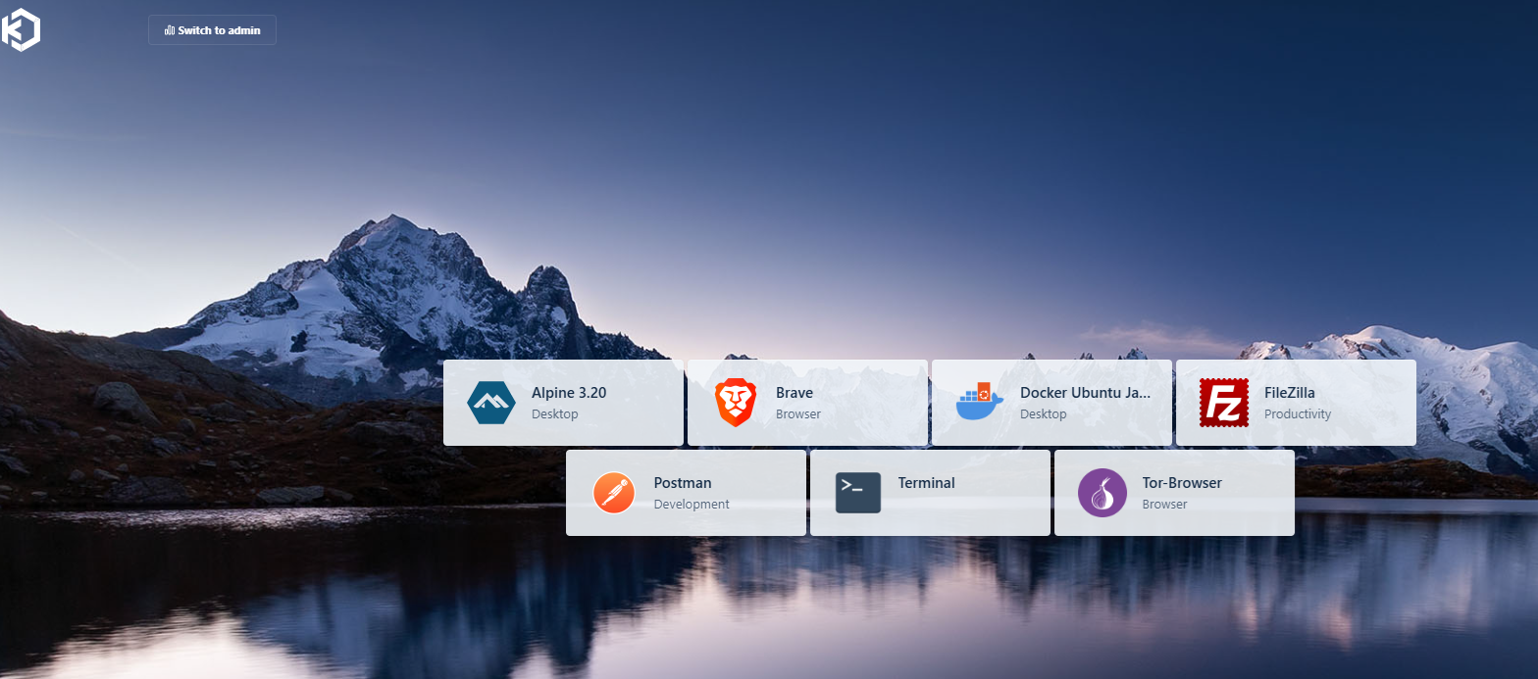Open the Tor-Browser title text
The width and height of the screenshot is (1538, 679).
click(x=1182, y=483)
